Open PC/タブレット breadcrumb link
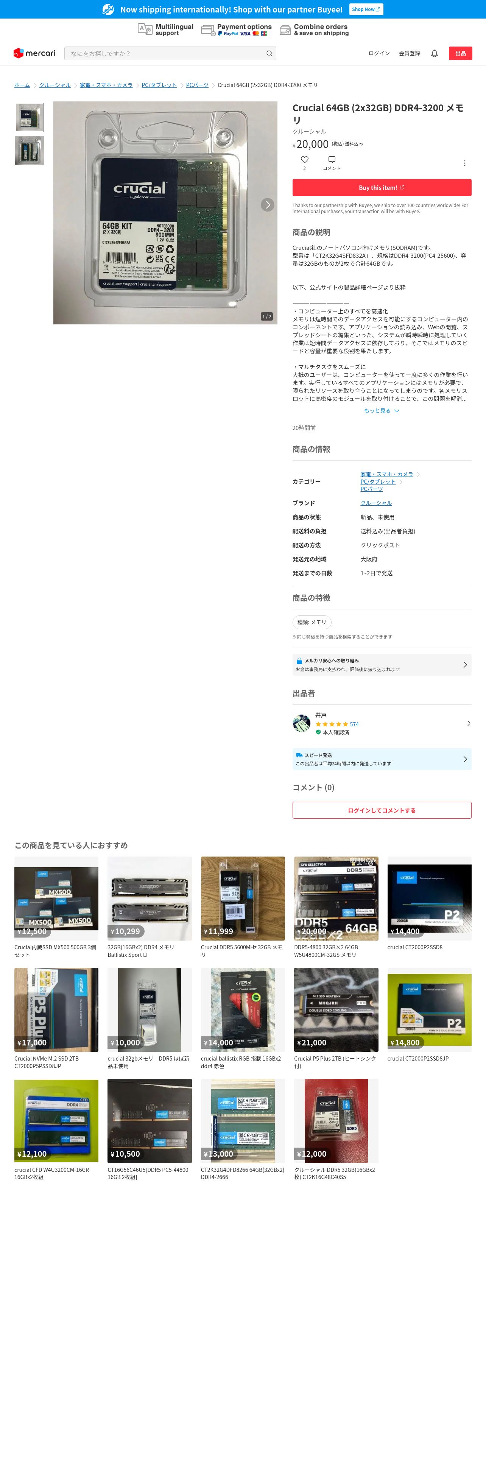 pos(159,85)
